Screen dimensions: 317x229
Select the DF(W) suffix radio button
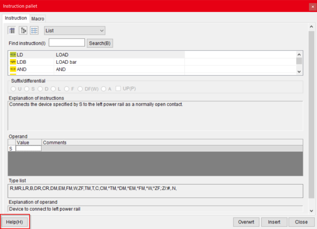(x=80, y=89)
